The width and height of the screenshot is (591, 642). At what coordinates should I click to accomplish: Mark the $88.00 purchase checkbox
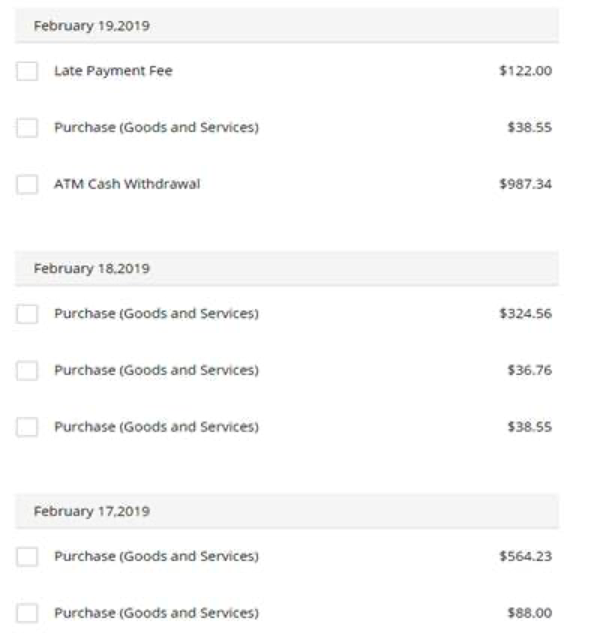pos(27,613)
